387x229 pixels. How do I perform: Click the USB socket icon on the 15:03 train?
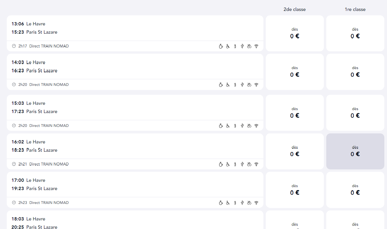[242, 126]
